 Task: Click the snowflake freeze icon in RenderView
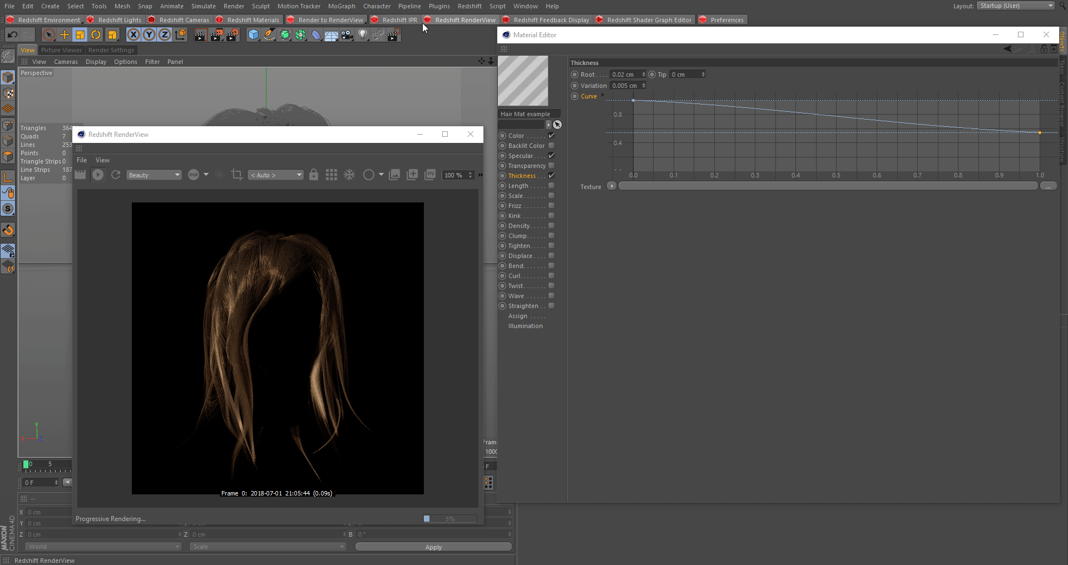pyautogui.click(x=349, y=175)
